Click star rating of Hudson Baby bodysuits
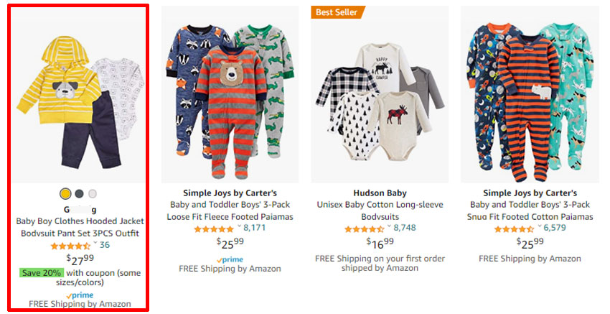 (x=364, y=228)
